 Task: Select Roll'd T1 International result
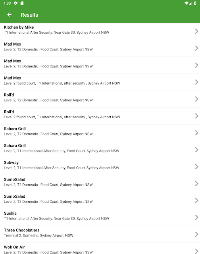tap(100, 116)
